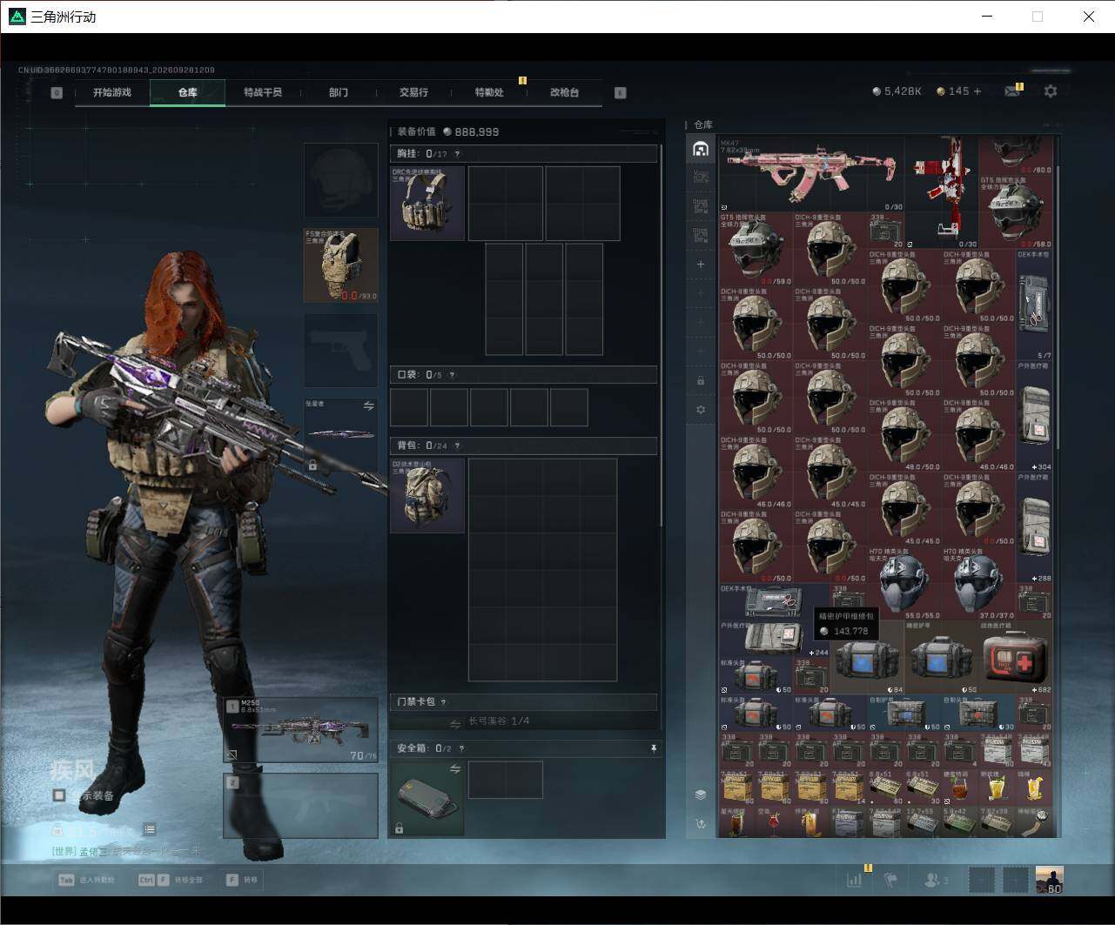The image size is (1115, 925).
Task: Go to the 改枪台 tab
Action: pyautogui.click(x=564, y=92)
